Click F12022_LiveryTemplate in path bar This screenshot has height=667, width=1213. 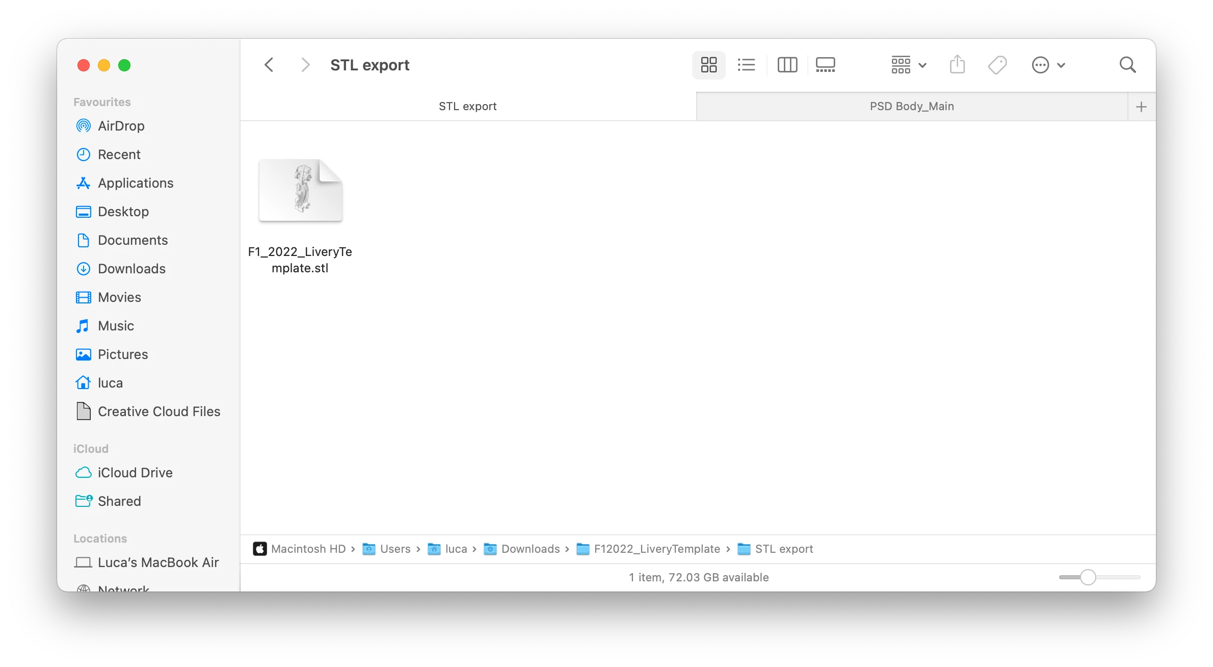(656, 549)
